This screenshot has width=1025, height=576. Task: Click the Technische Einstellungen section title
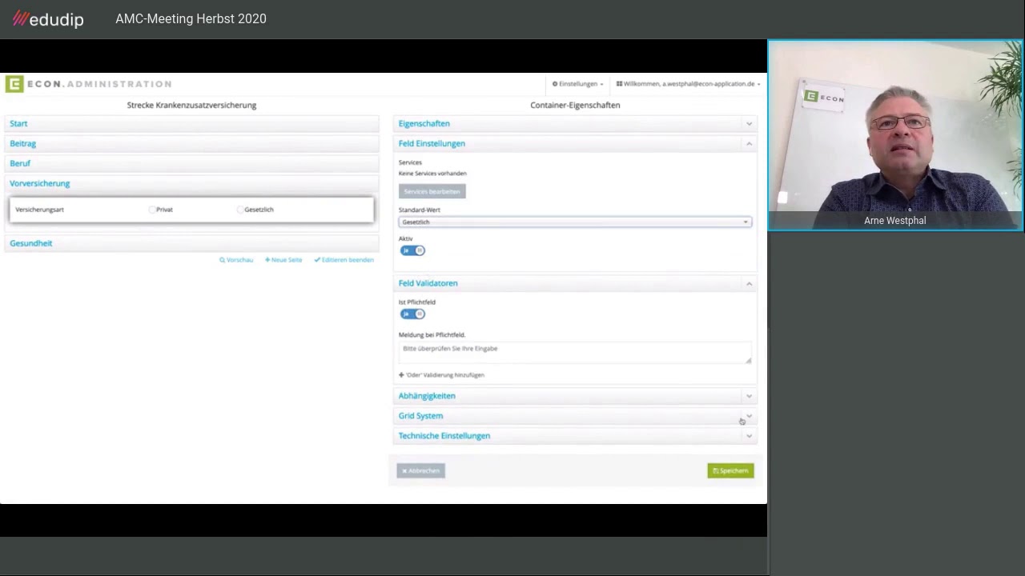tap(444, 436)
